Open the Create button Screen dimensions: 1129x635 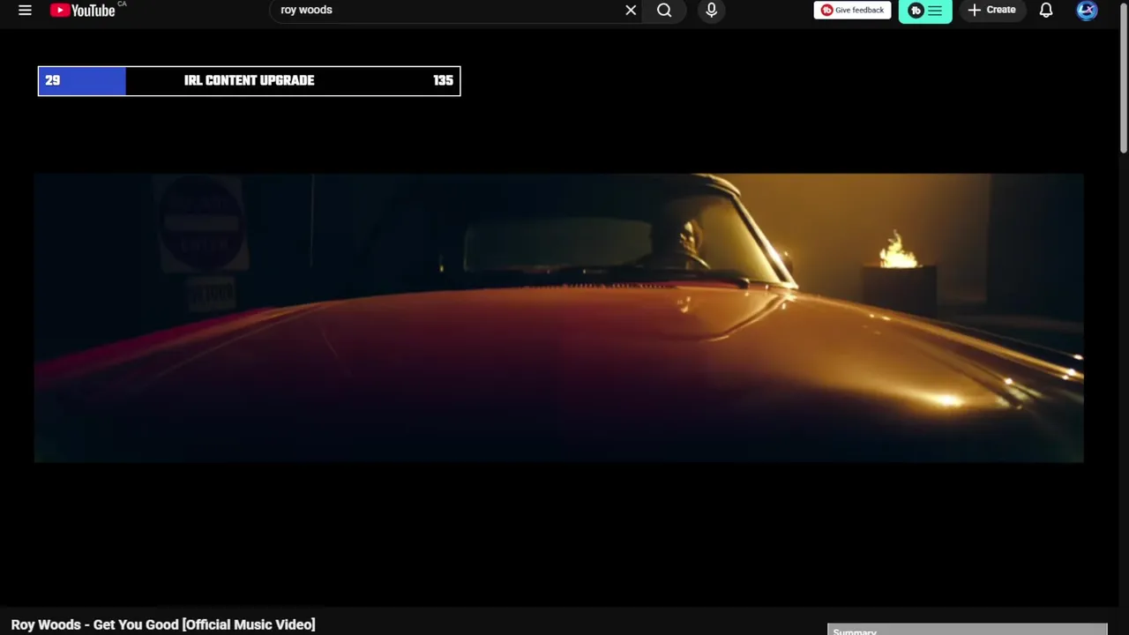[991, 11]
